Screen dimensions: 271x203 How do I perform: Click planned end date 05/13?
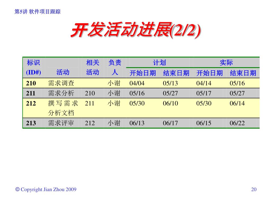(170, 83)
